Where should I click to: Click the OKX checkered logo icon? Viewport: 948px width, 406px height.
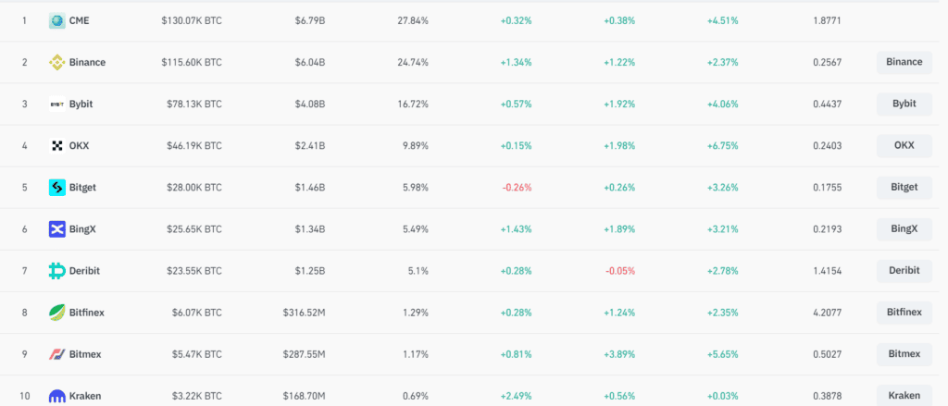click(56, 145)
